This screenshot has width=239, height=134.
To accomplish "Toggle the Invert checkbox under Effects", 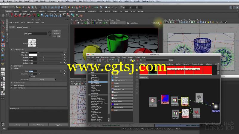I will click(x=30, y=77).
